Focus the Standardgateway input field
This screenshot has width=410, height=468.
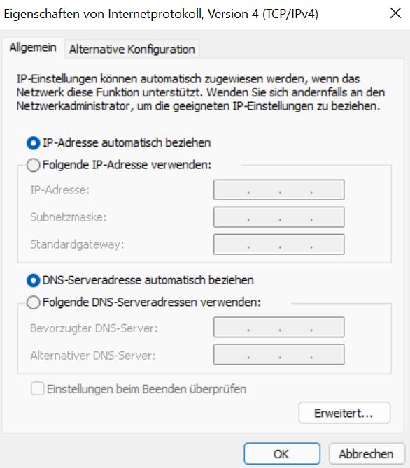tap(278, 244)
